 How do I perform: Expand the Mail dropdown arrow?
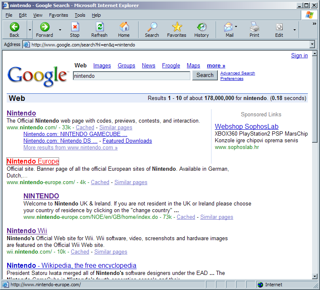[x=236, y=26]
